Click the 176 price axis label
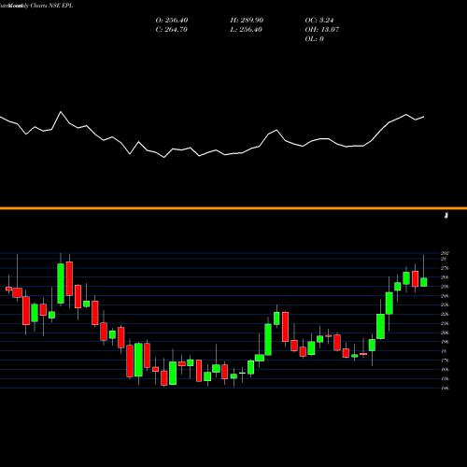This screenshot has height=467, width=467. (x=445, y=361)
